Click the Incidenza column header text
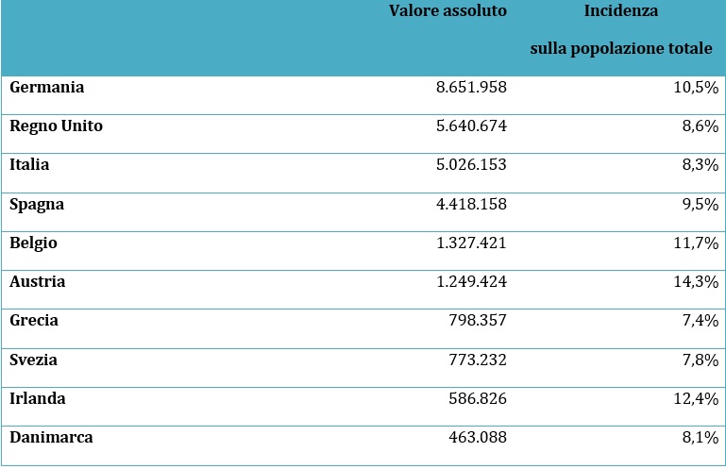The height and width of the screenshot is (469, 726). tap(621, 10)
